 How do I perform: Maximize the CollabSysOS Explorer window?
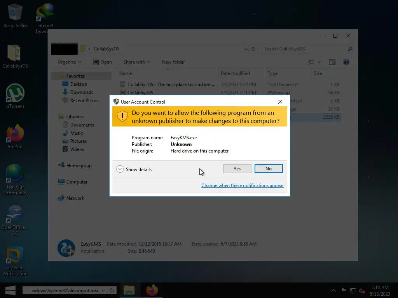335,36
